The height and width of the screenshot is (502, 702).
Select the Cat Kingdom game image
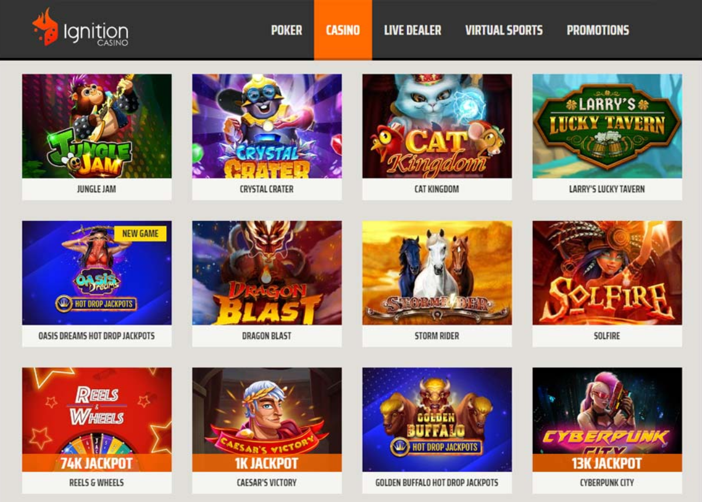point(437,126)
